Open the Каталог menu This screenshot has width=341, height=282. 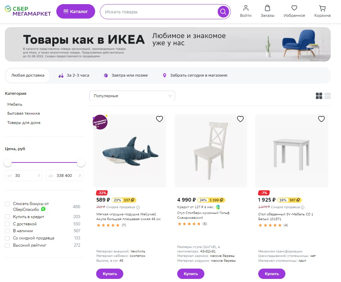(x=76, y=11)
